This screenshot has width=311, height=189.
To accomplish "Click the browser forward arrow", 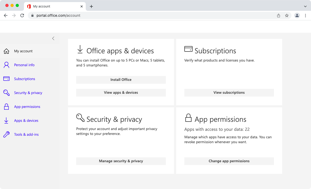I will (x=14, y=15).
